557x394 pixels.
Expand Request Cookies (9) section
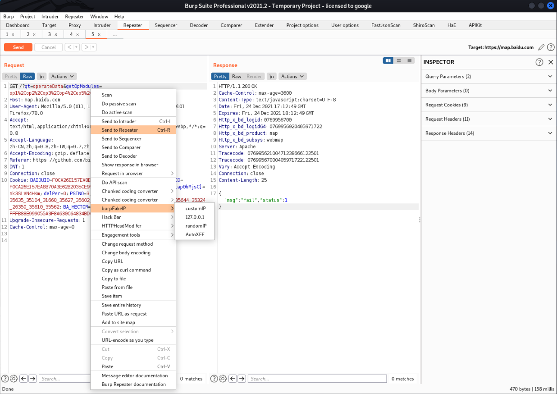tap(489, 105)
